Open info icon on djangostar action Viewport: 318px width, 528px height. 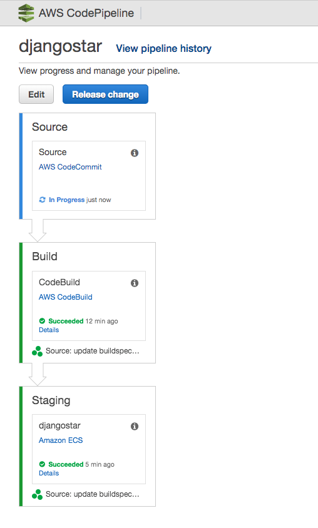tap(135, 426)
